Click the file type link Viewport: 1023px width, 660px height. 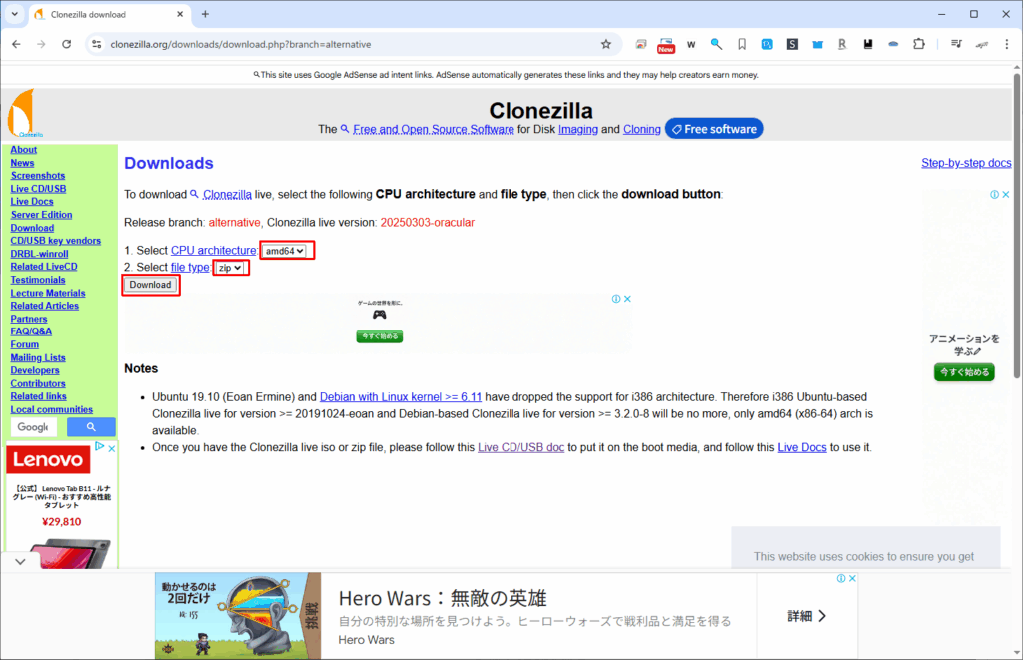point(190,268)
